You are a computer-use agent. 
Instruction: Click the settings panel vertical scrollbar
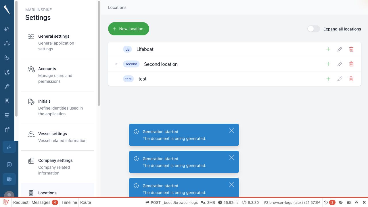pos(99,53)
